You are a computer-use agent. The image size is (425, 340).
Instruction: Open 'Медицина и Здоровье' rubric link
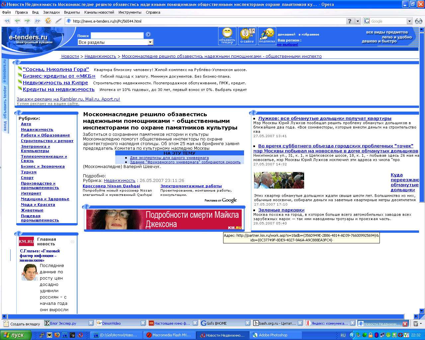45,199
